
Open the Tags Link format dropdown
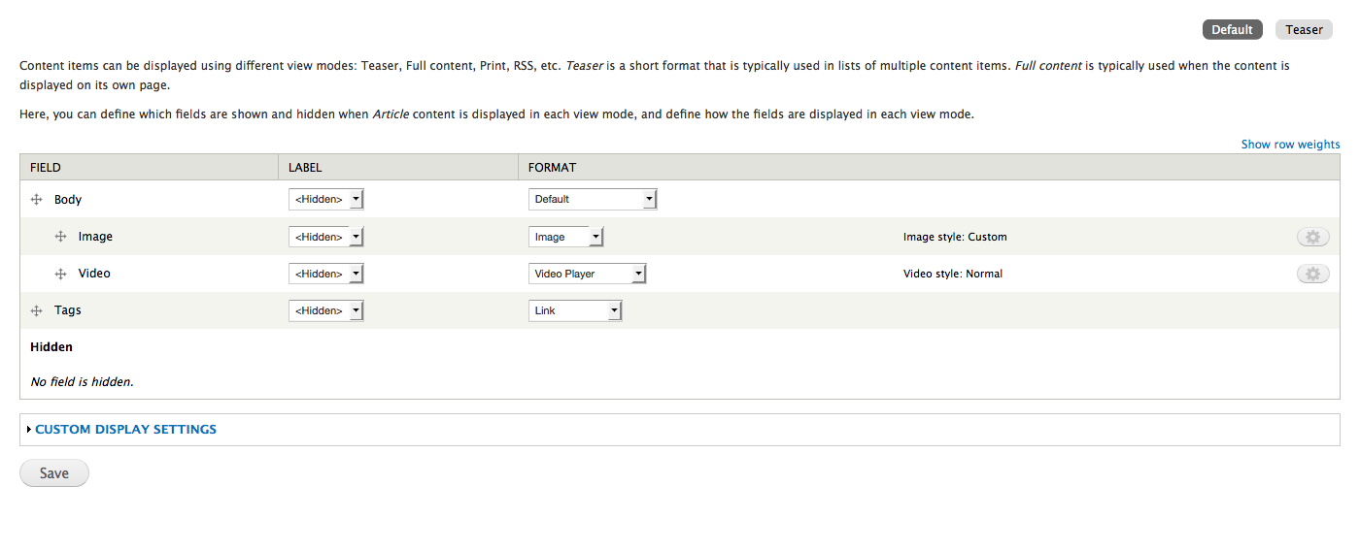(x=575, y=310)
